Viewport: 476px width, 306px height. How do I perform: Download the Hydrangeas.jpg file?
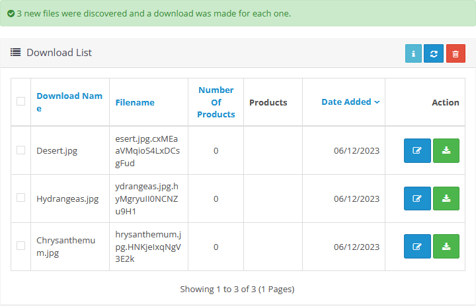point(446,199)
